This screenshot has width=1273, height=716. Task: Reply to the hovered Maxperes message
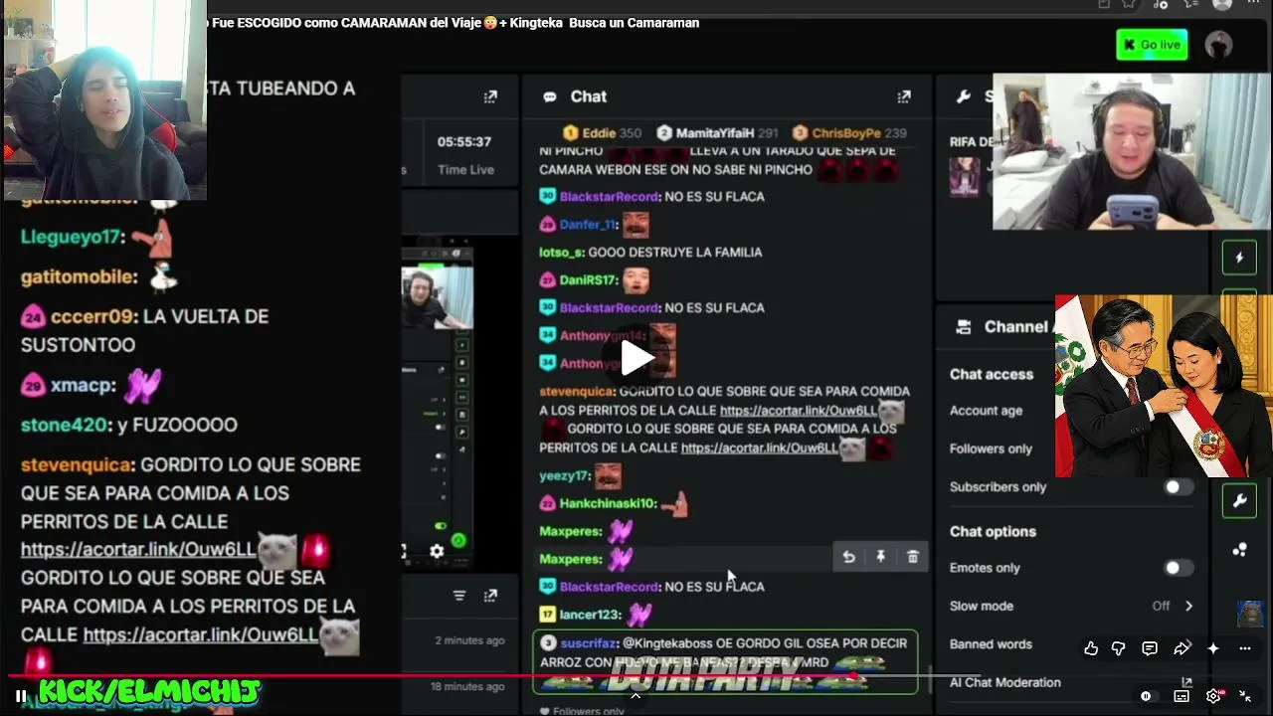click(848, 557)
